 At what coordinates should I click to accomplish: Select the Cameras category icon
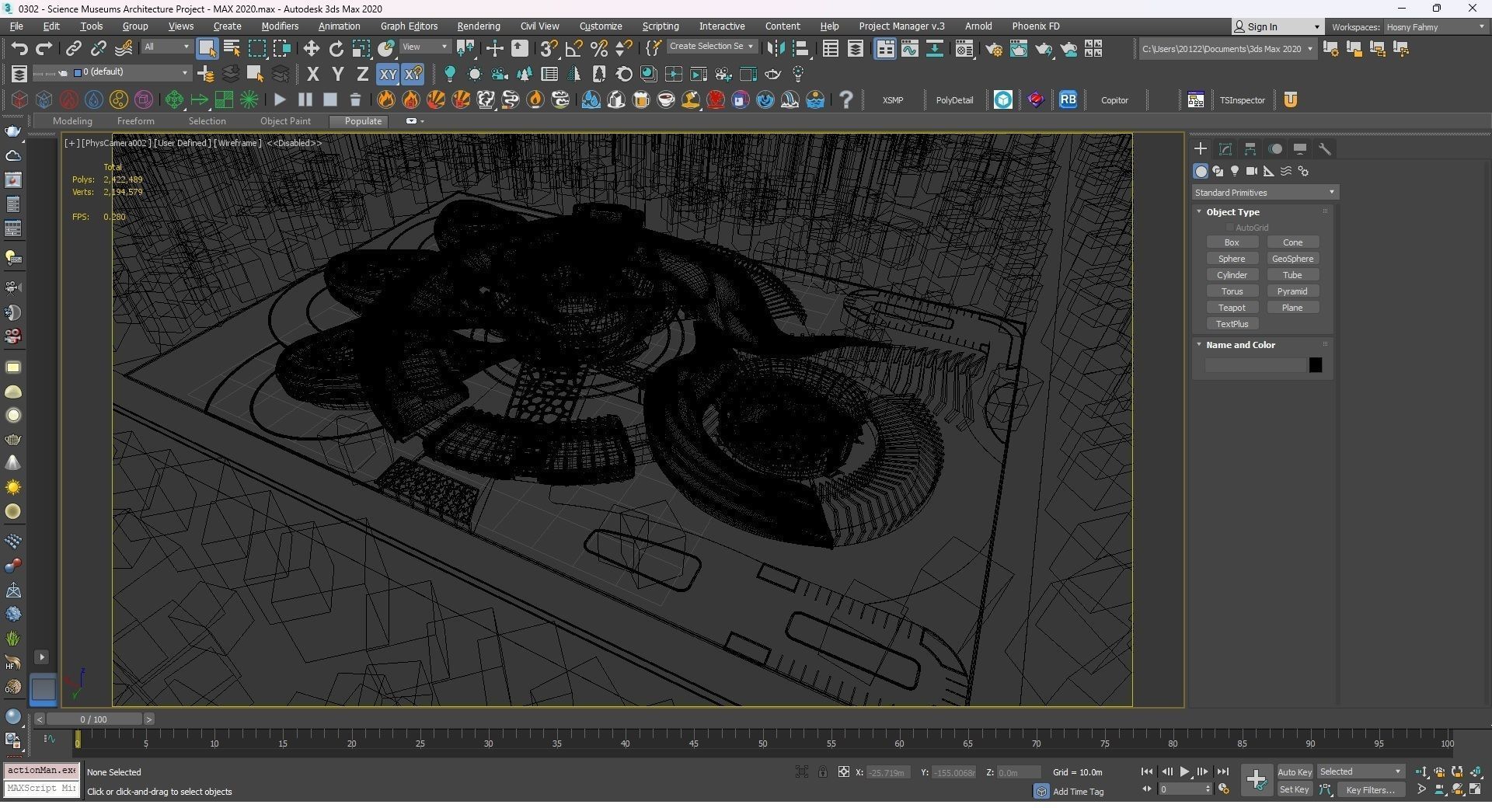[x=1252, y=172]
